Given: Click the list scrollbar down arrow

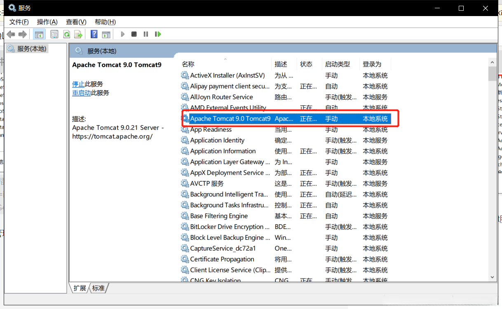Looking at the screenshot, I should point(492,278).
